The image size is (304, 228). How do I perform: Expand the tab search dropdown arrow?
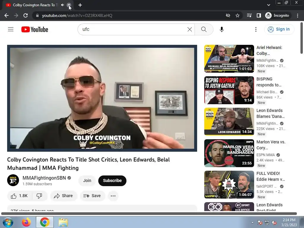coord(268,5)
